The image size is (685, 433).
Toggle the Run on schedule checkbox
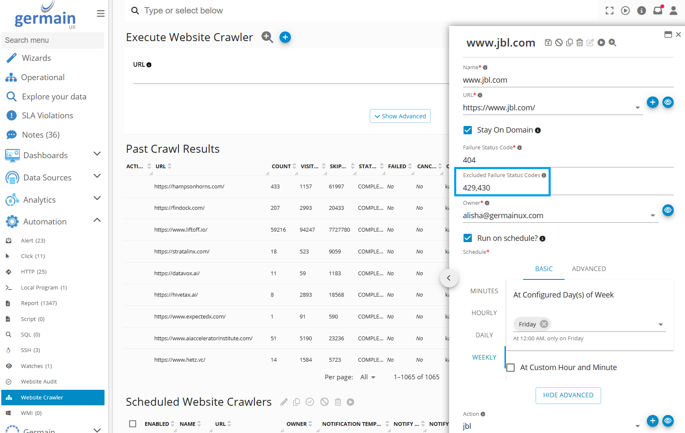point(468,238)
